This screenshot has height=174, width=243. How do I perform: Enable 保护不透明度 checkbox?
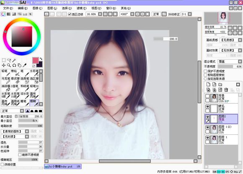point(205,71)
